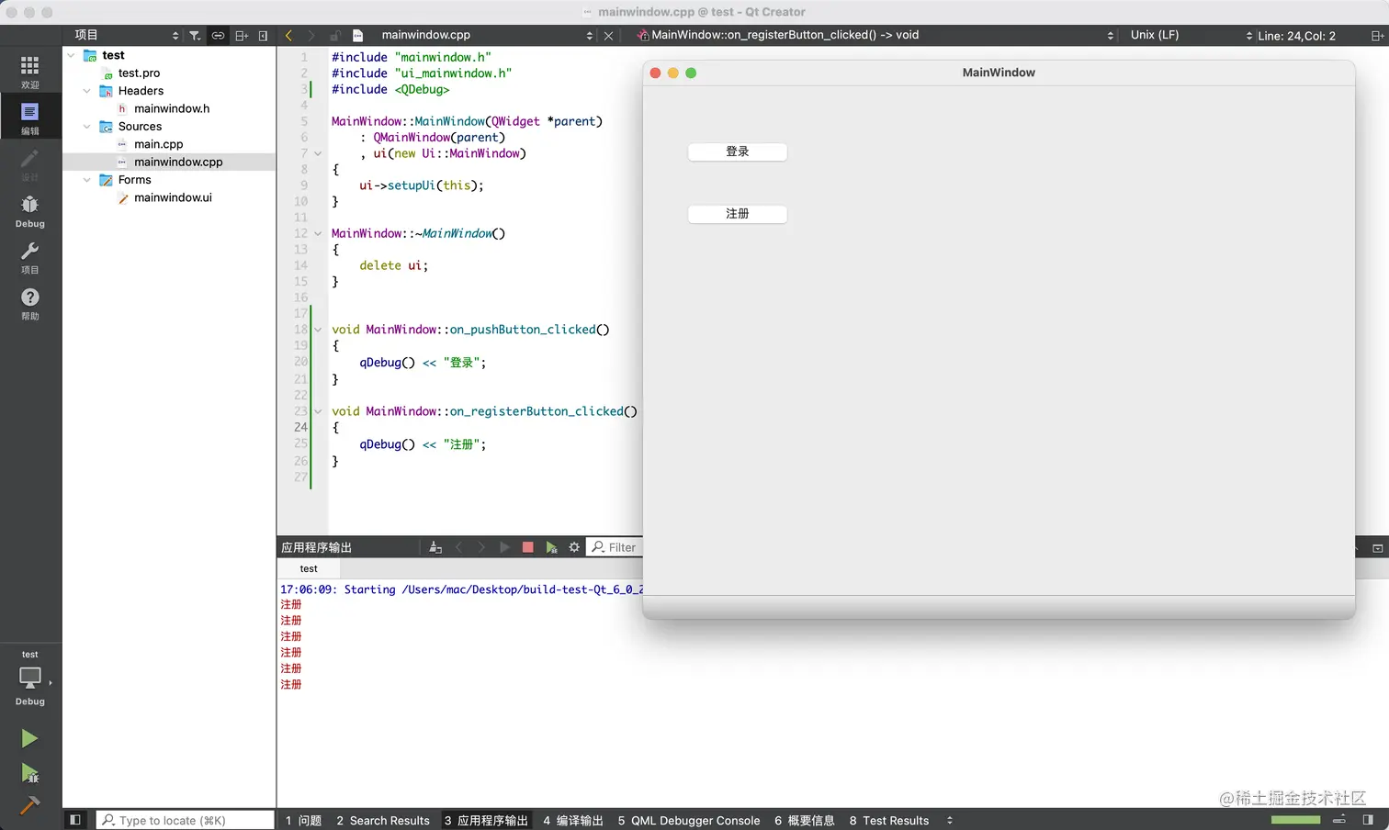Toggle right sidebar visibility in status bar
This screenshot has height=830, width=1389.
point(1368,820)
